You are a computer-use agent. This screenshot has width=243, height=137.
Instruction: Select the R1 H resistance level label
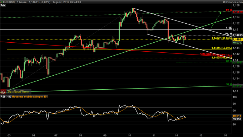click(229, 10)
